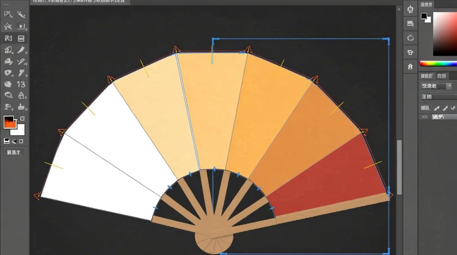
Task: Select the house-shaped tool in left toolbar
Action: coord(21,95)
